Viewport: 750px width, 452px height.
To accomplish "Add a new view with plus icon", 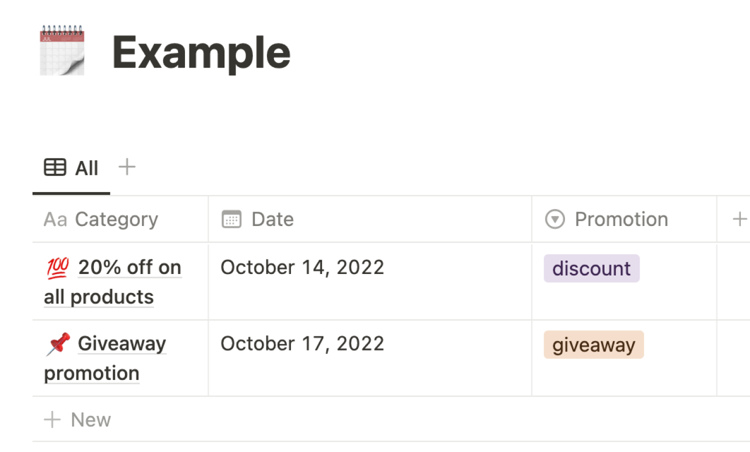I will click(x=127, y=167).
